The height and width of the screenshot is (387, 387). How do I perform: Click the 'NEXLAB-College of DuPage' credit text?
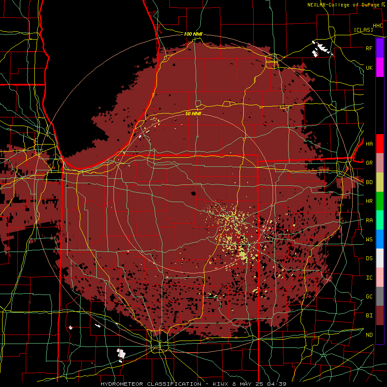tap(344, 5)
